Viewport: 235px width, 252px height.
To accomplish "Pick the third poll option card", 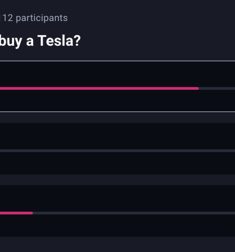I will (x=117, y=211).
